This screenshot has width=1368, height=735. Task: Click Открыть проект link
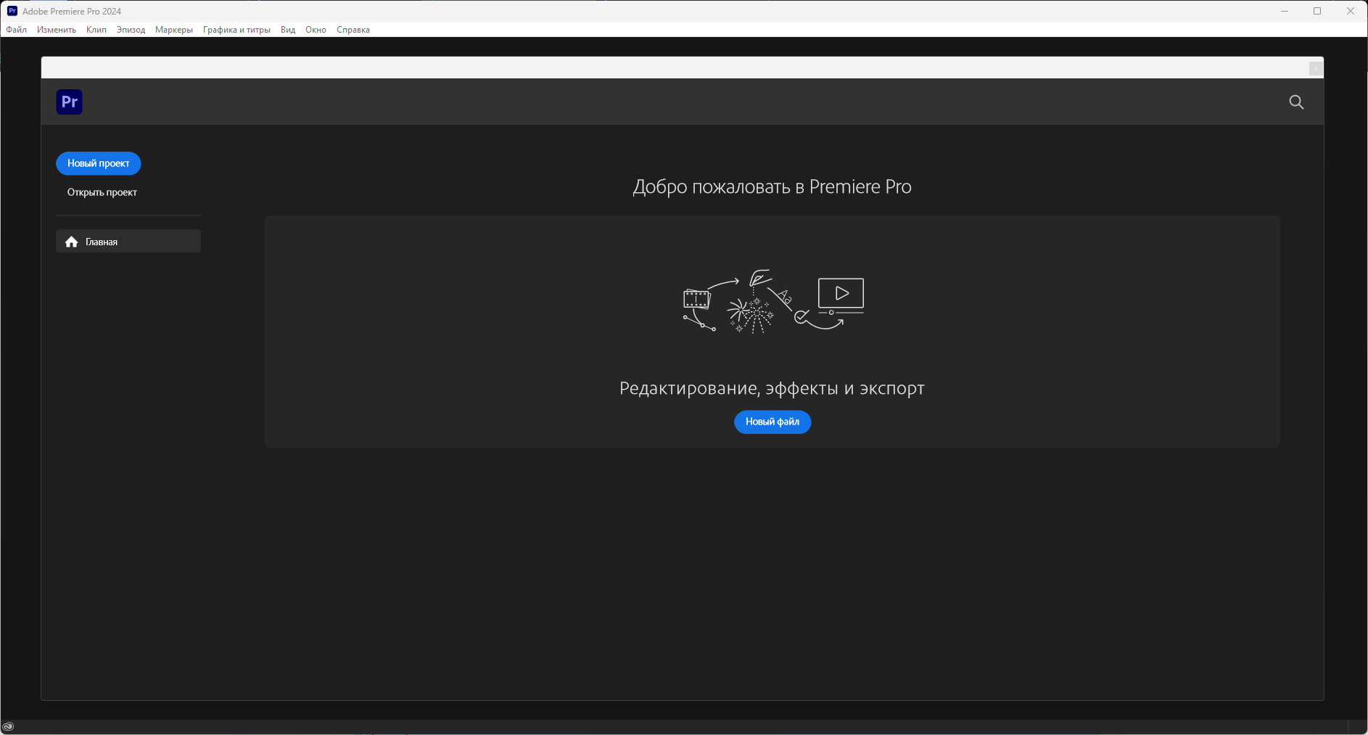(102, 192)
